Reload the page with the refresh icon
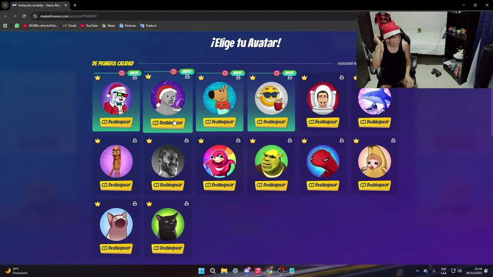 tap(24, 16)
